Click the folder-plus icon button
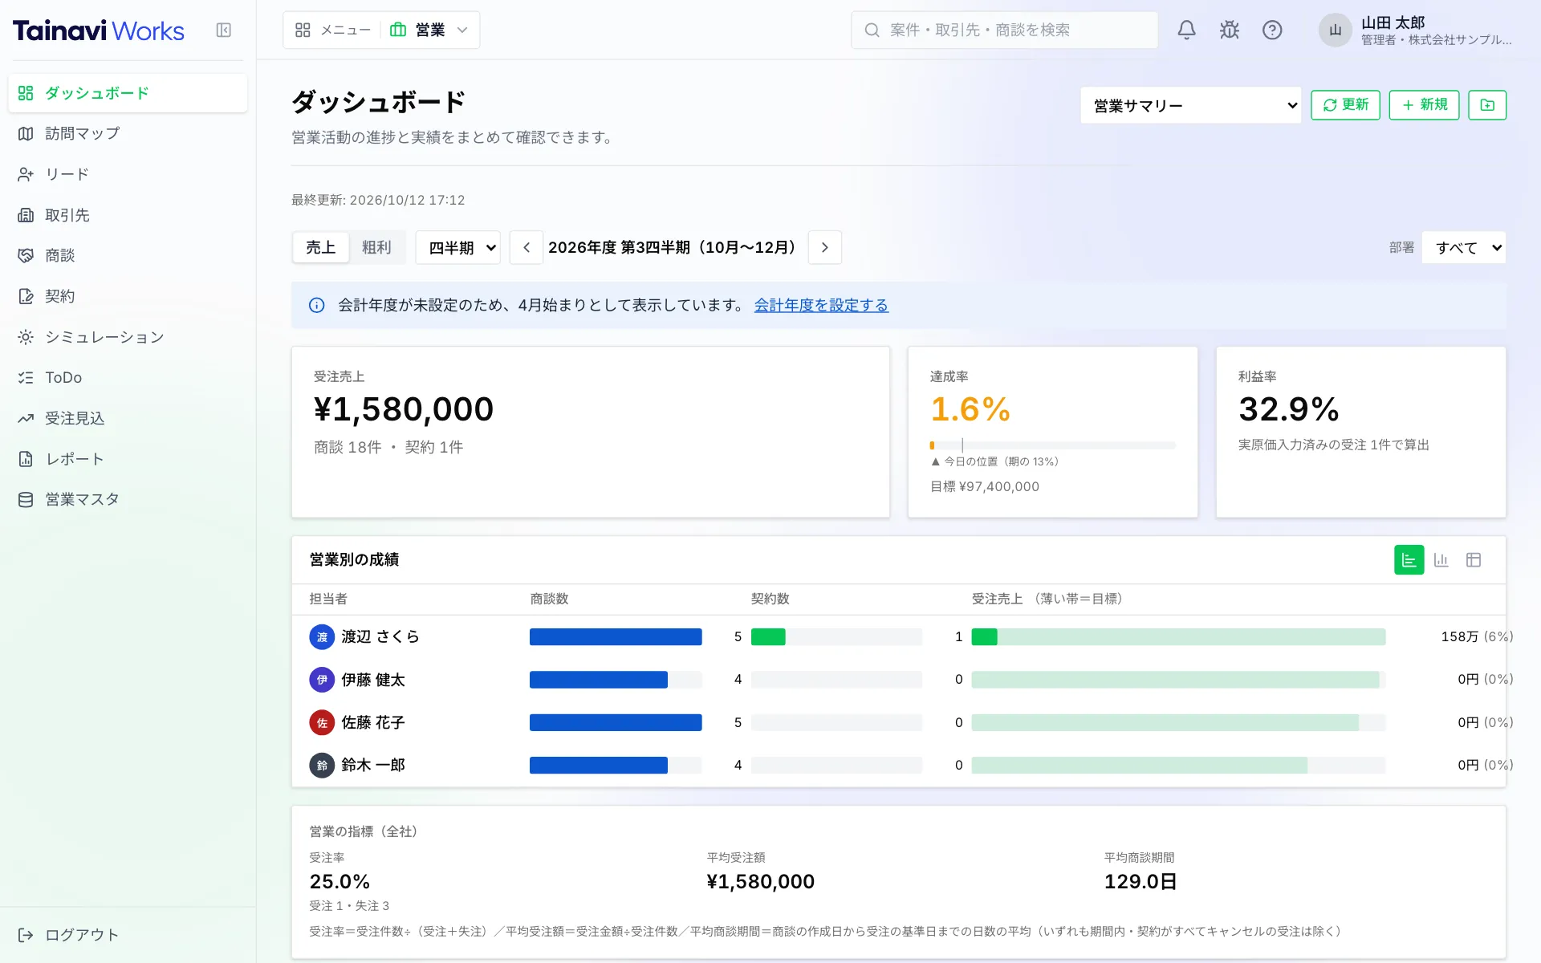 click(x=1487, y=105)
